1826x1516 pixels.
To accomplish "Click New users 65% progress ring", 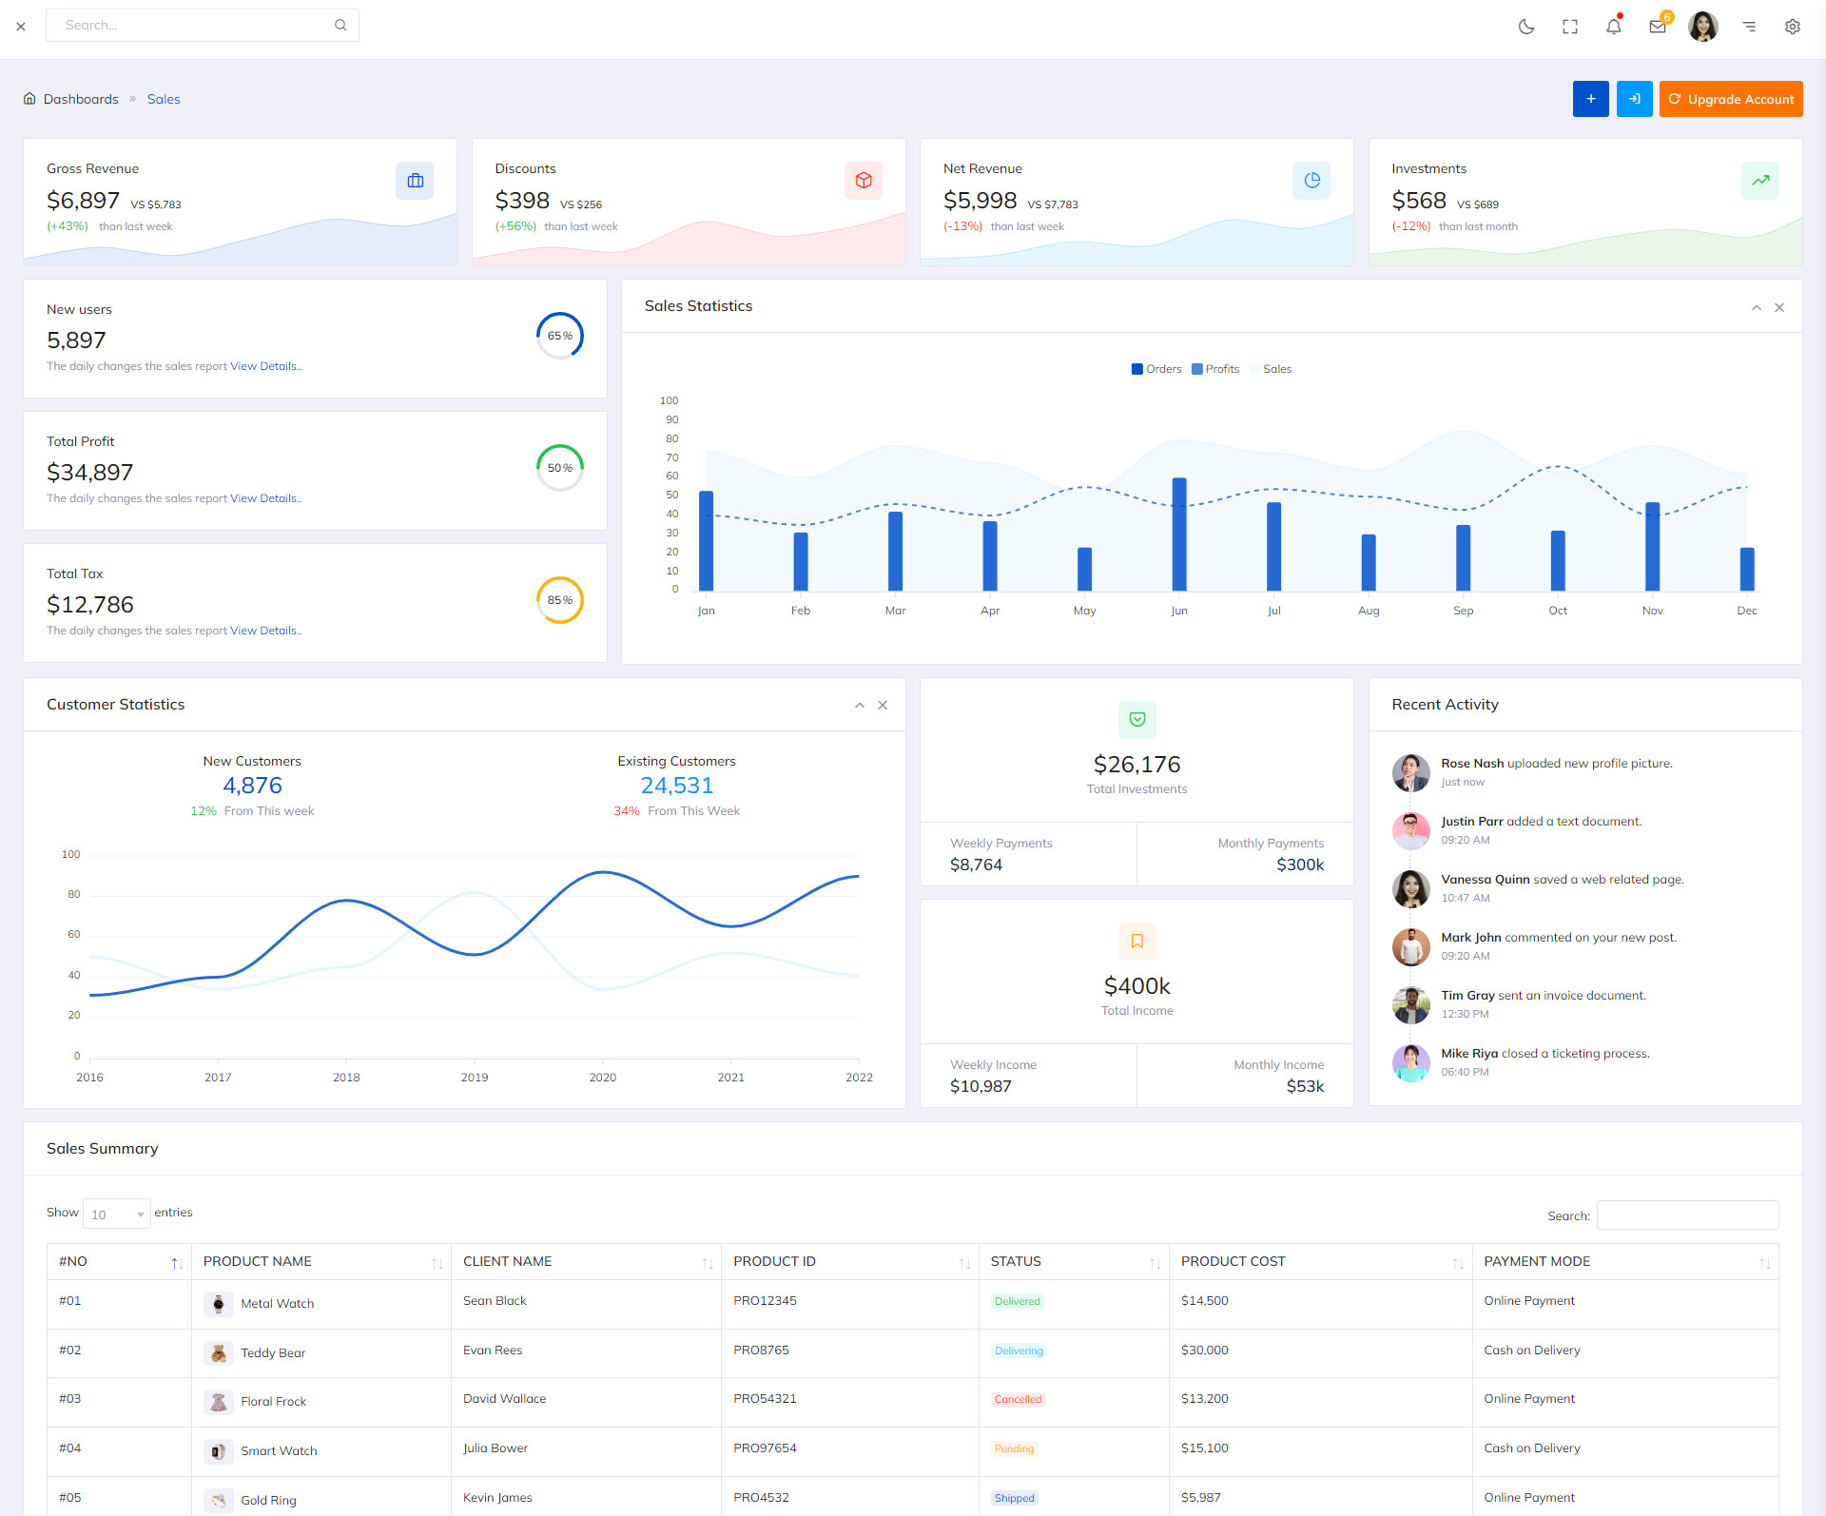I will click(559, 336).
